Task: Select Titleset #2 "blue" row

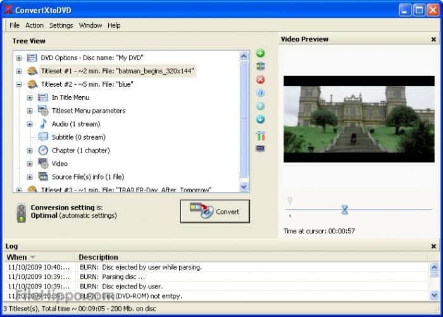Action: 87,84
